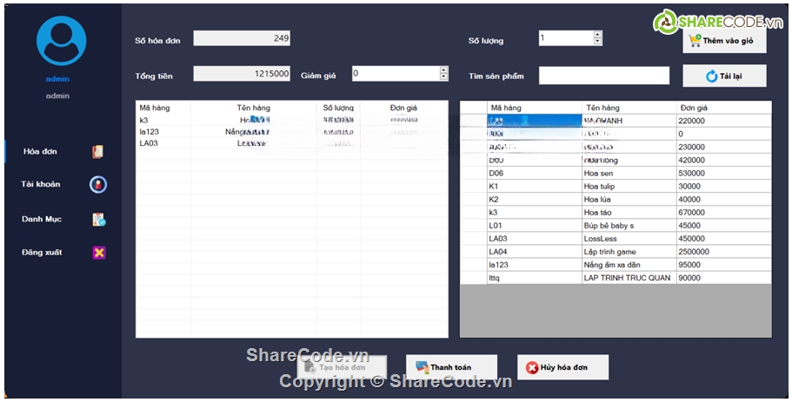Open Danh Mục via its sidebar icon
Viewport: 792px width, 402px height.
(98, 220)
